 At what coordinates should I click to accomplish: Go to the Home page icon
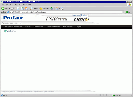click(26, 9)
